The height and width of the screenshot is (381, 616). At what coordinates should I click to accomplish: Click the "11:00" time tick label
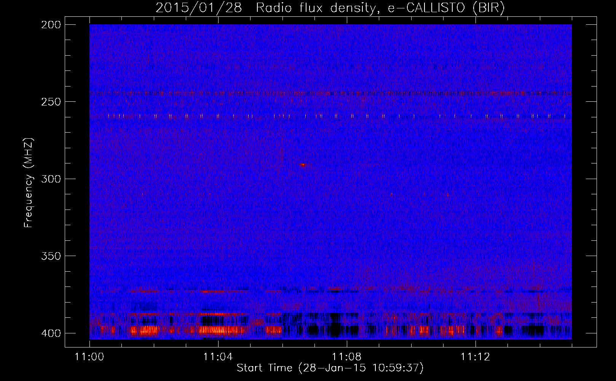tap(89, 357)
